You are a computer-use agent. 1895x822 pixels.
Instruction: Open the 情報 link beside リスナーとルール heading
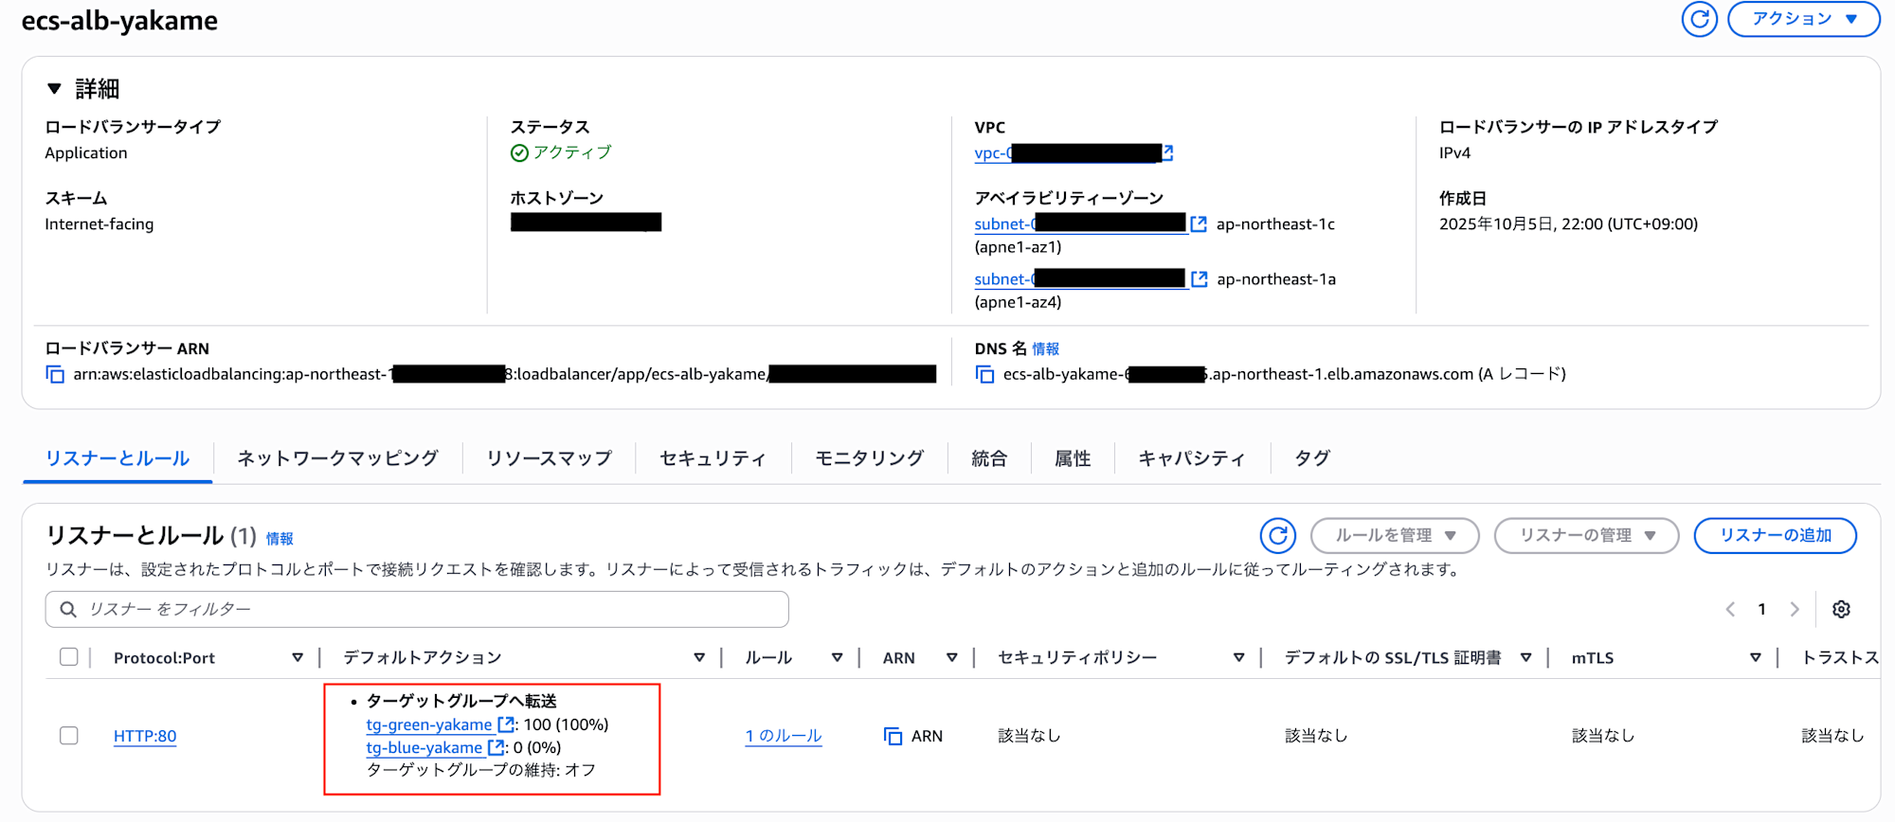coord(280,539)
